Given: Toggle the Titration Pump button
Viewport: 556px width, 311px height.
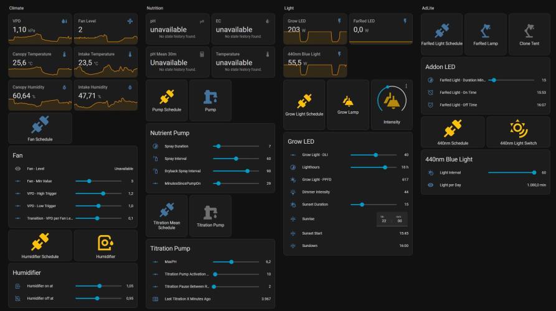Looking at the screenshot, I should (210, 216).
